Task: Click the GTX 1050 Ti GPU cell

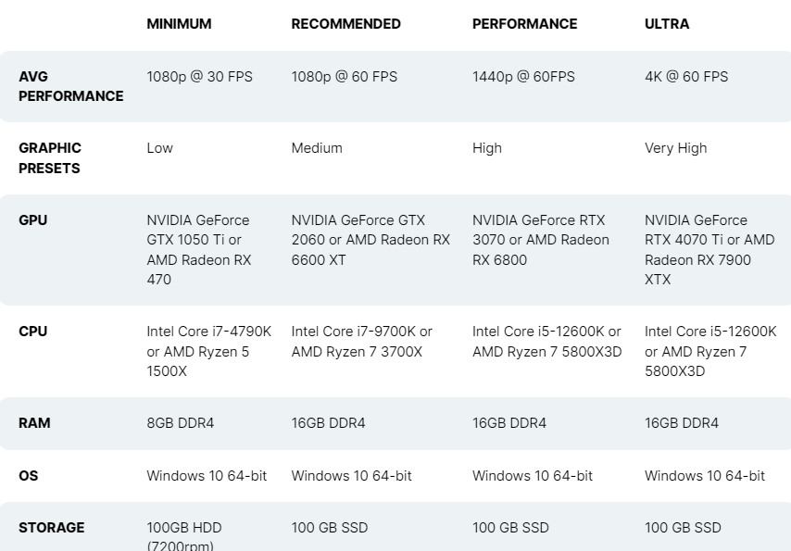Action: coord(199,250)
